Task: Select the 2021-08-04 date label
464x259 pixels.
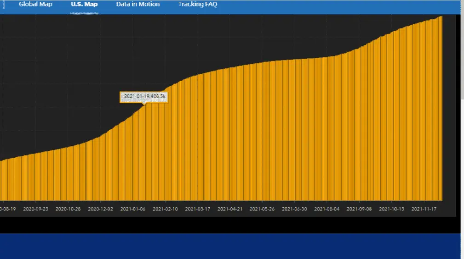Action: [327, 209]
